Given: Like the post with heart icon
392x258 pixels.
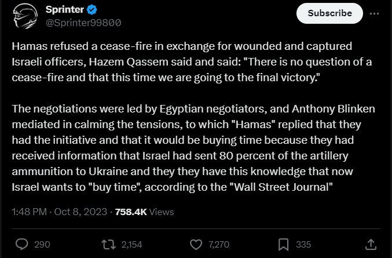Looking at the screenshot, I should pos(196,245).
